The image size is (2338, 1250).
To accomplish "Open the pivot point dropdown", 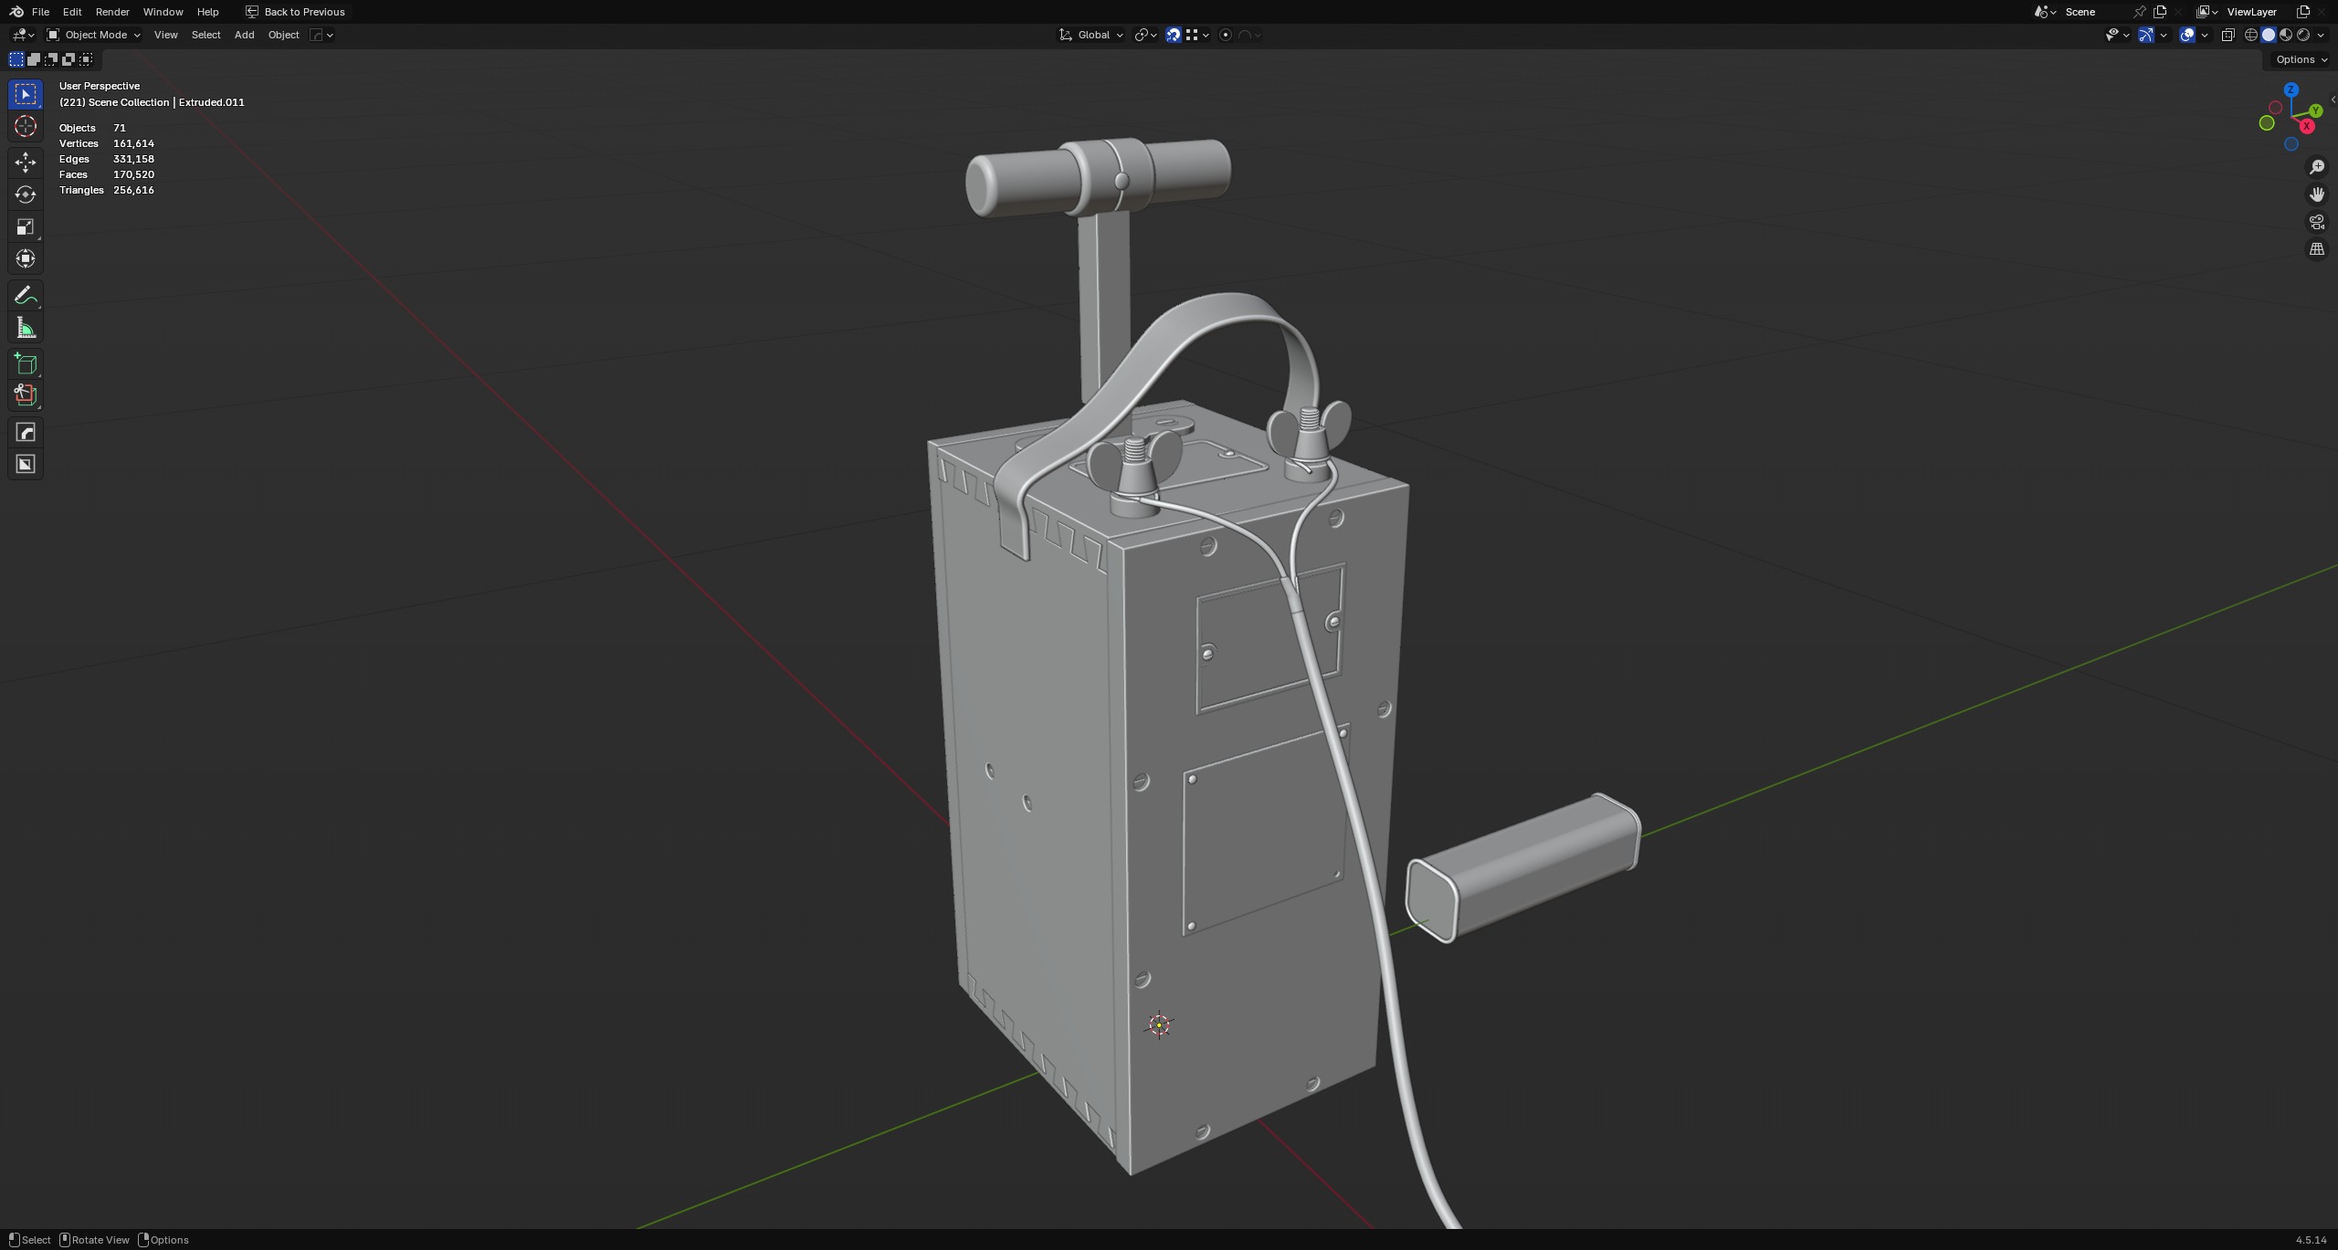I will 1145,35.
